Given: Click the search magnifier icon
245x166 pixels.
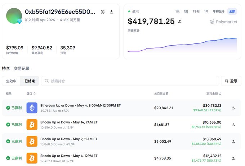Looking at the screenshot, I should [x=46, y=81].
